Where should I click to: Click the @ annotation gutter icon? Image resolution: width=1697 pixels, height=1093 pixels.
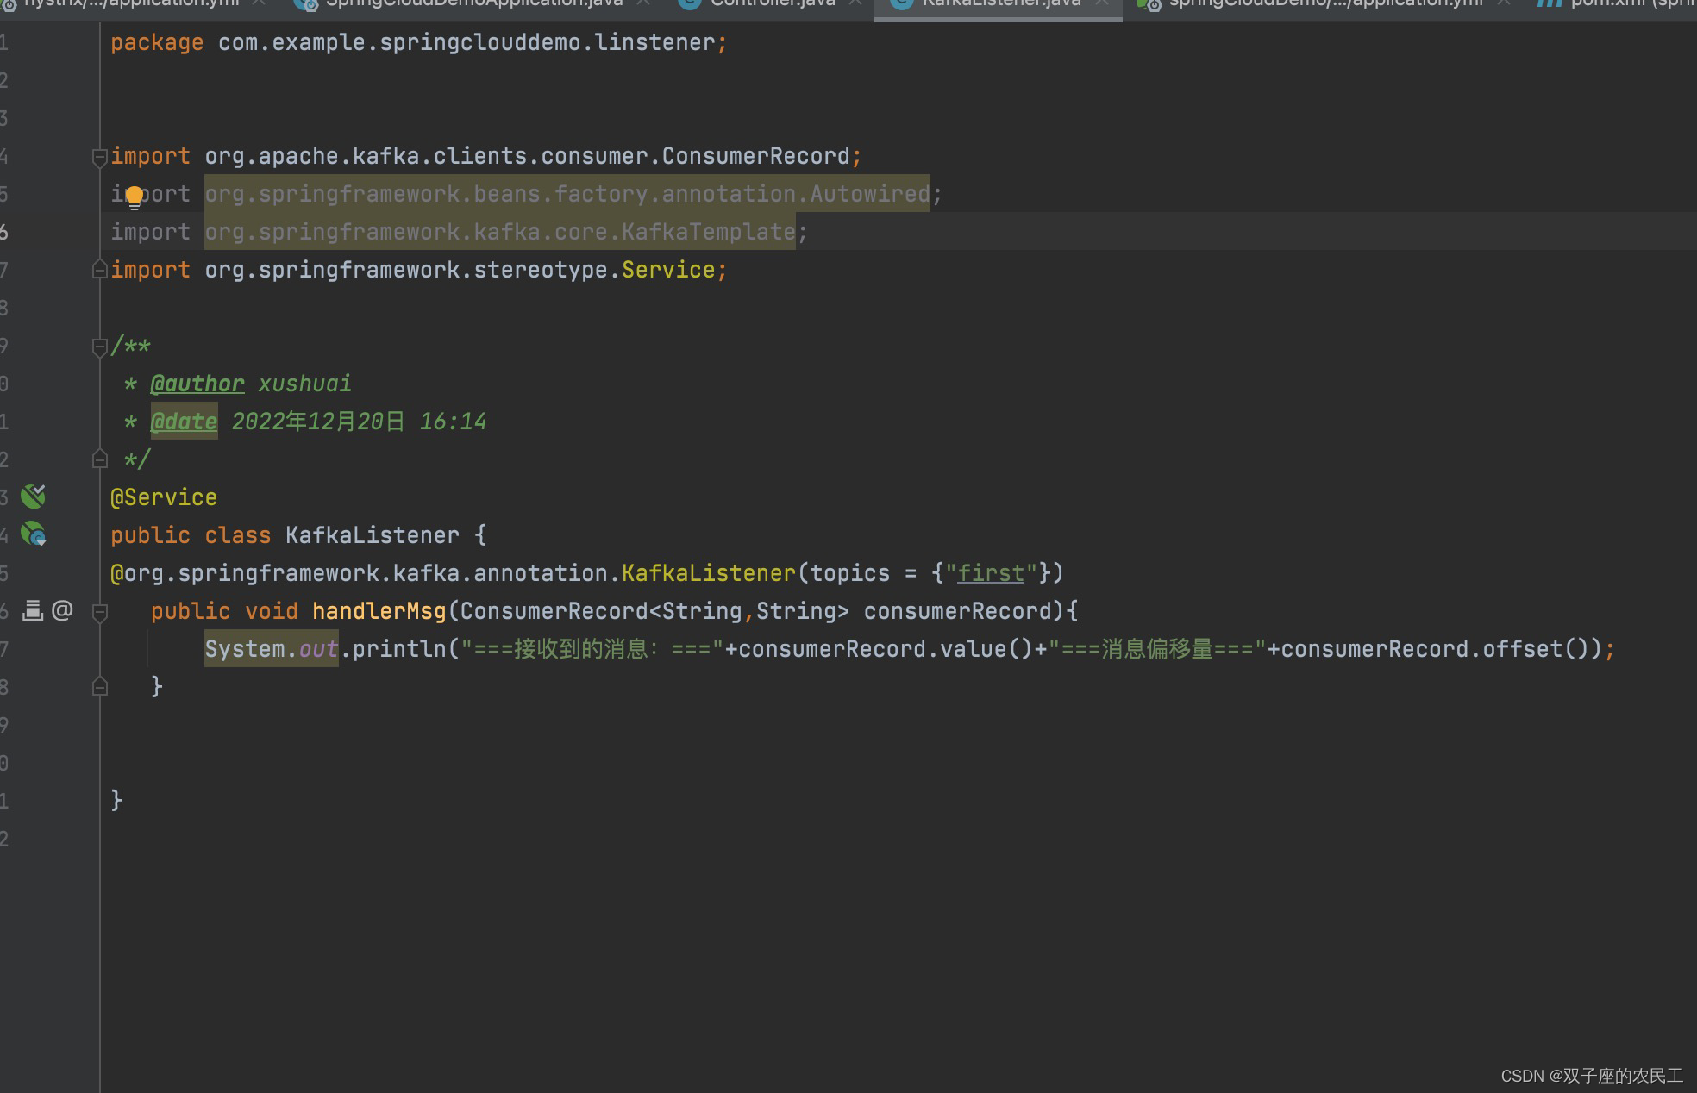tap(62, 610)
